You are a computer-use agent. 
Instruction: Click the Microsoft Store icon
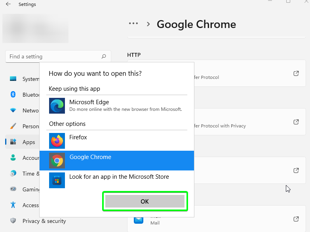coord(57,180)
